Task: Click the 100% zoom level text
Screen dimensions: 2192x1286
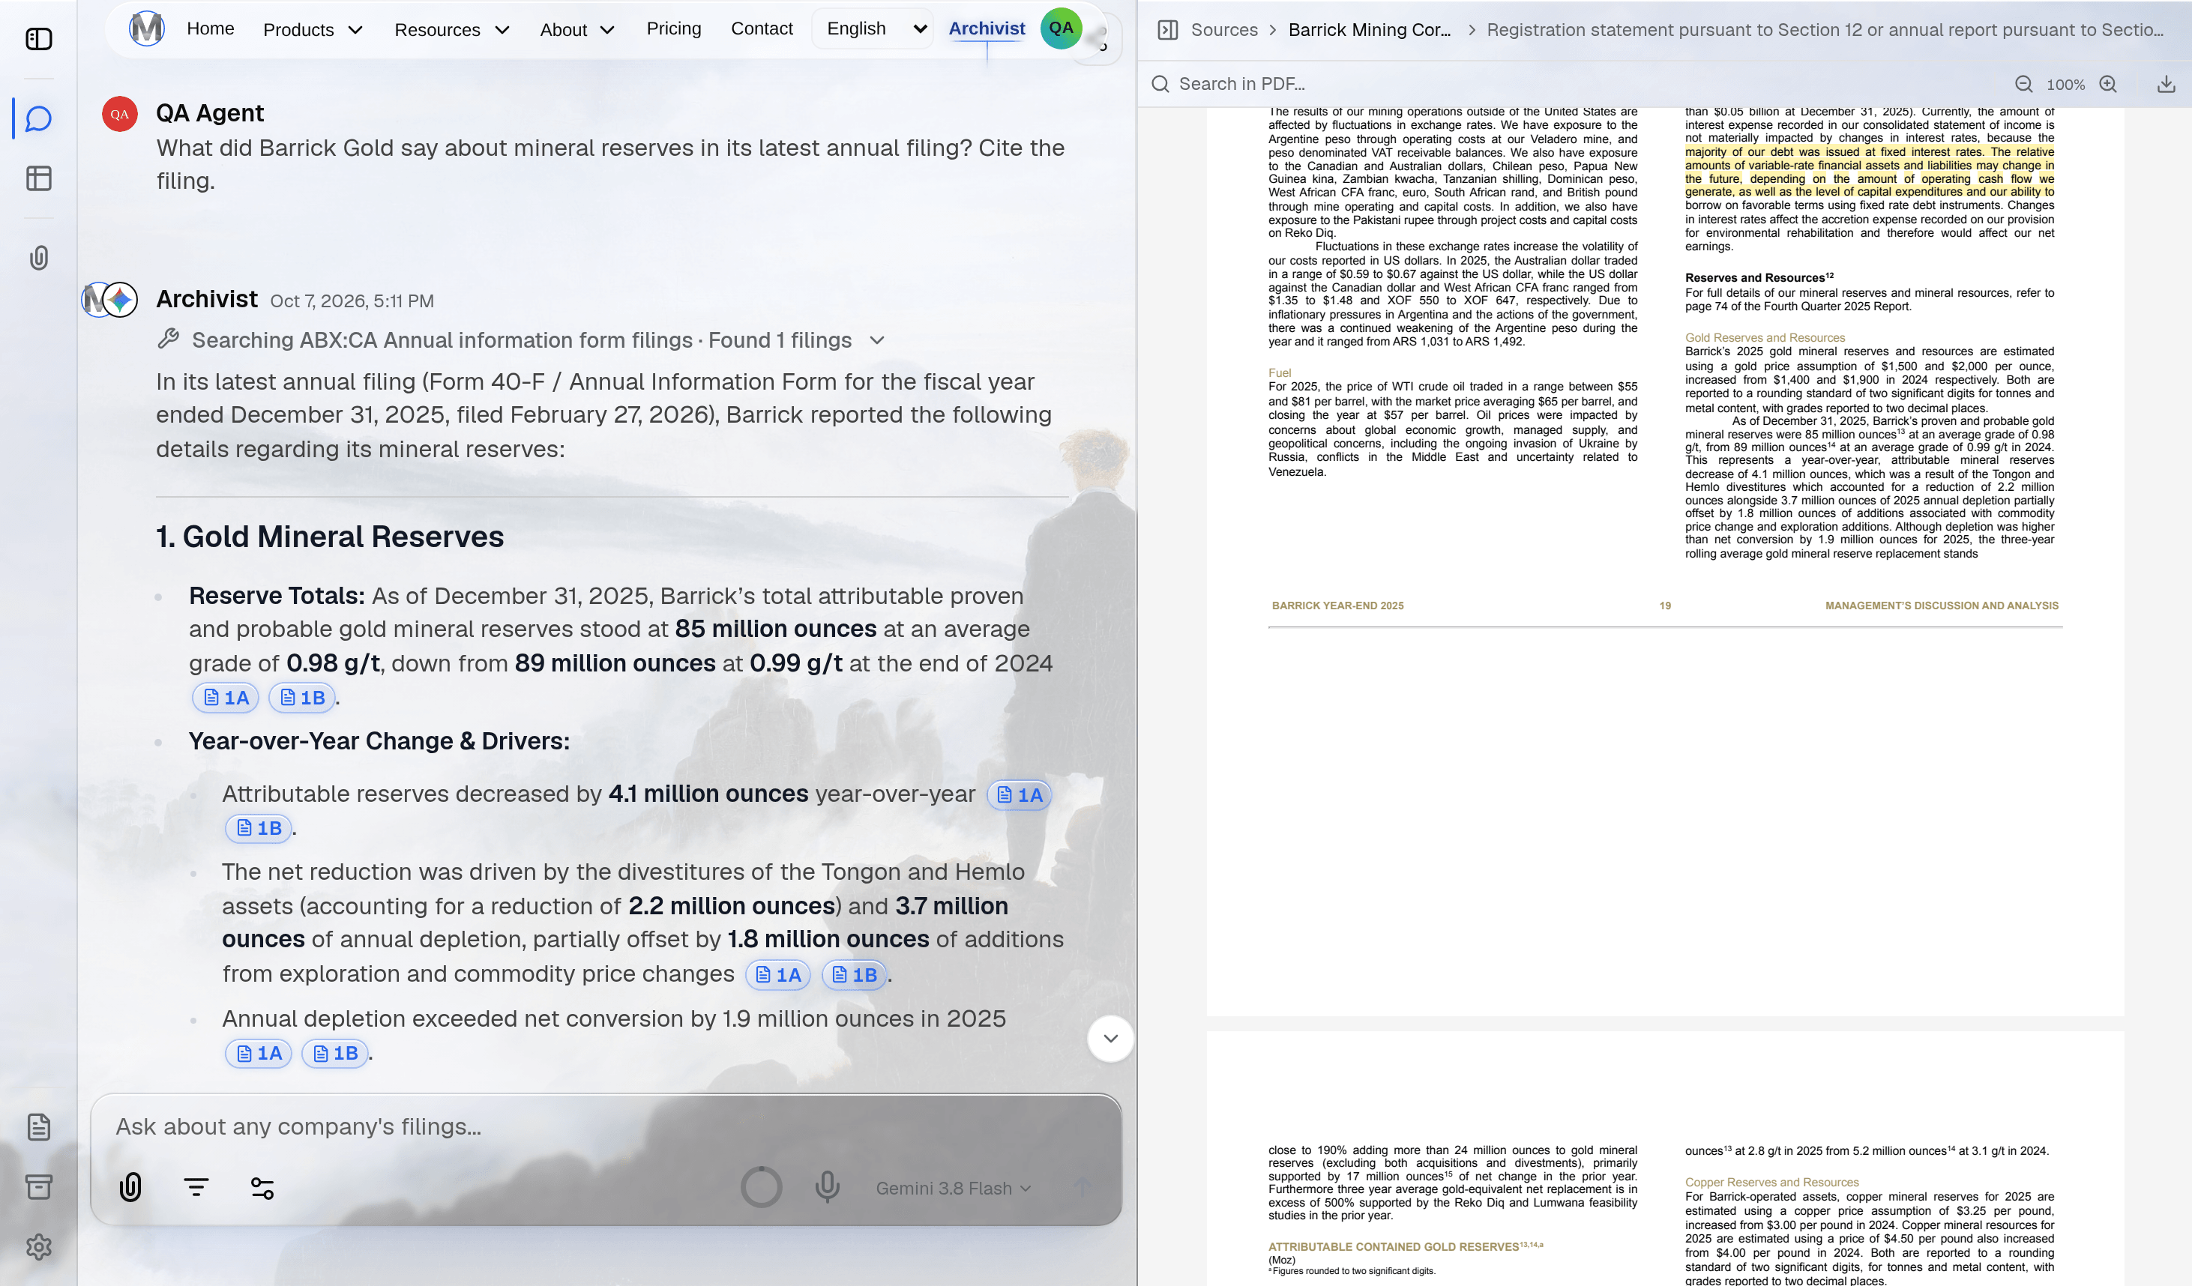Action: 2066,85
